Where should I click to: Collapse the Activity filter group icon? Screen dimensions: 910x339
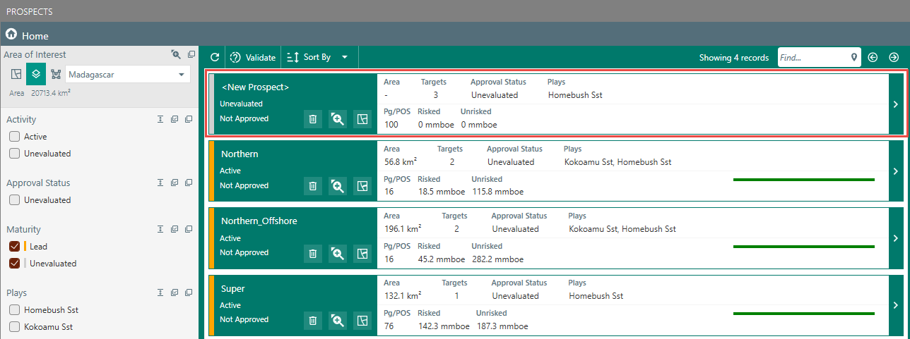pyautogui.click(x=161, y=119)
